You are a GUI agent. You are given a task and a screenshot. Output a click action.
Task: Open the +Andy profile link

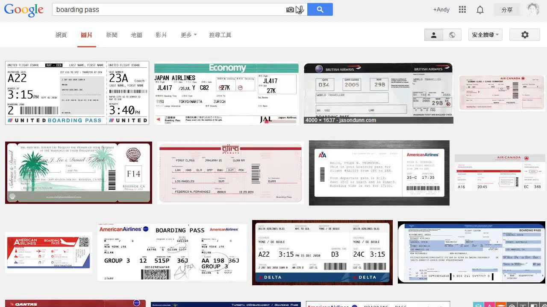tap(441, 9)
